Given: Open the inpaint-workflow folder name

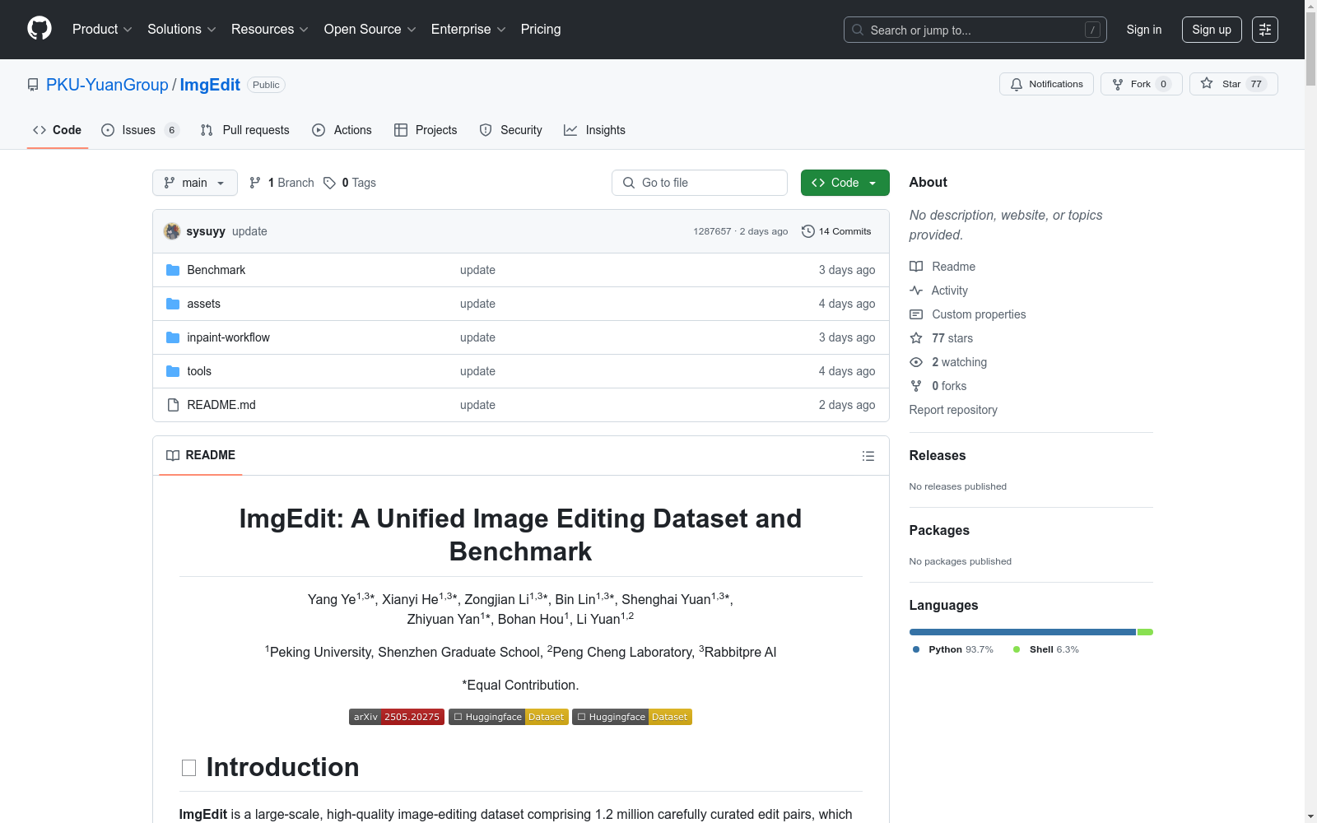Looking at the screenshot, I should coord(228,337).
